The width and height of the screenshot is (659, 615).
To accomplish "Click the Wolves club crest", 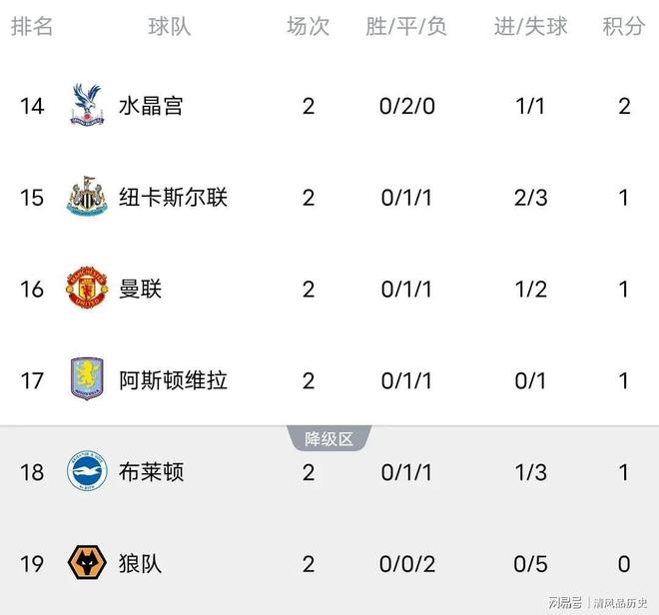I will click(x=87, y=564).
